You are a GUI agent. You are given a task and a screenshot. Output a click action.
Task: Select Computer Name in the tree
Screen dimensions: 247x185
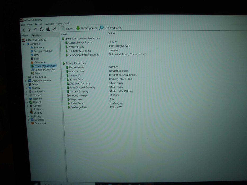(x=41, y=51)
